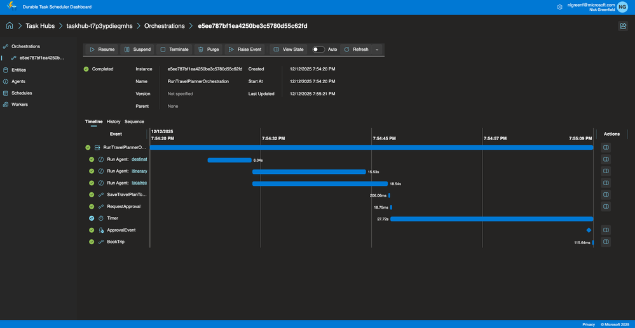
Task: Click action icon for itinerary agent row
Action: click(606, 171)
